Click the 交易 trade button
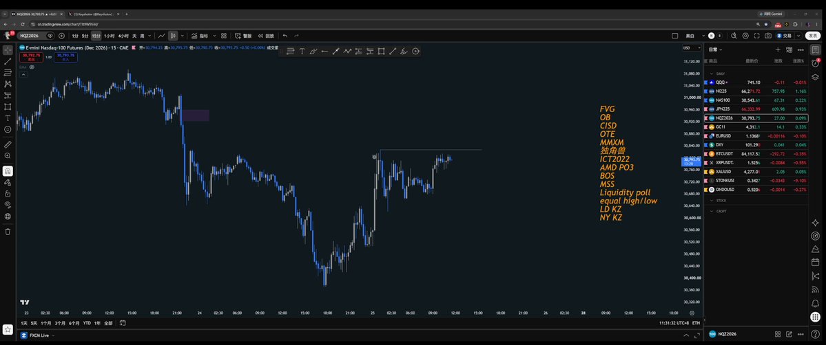826x345 pixels. click(783, 36)
